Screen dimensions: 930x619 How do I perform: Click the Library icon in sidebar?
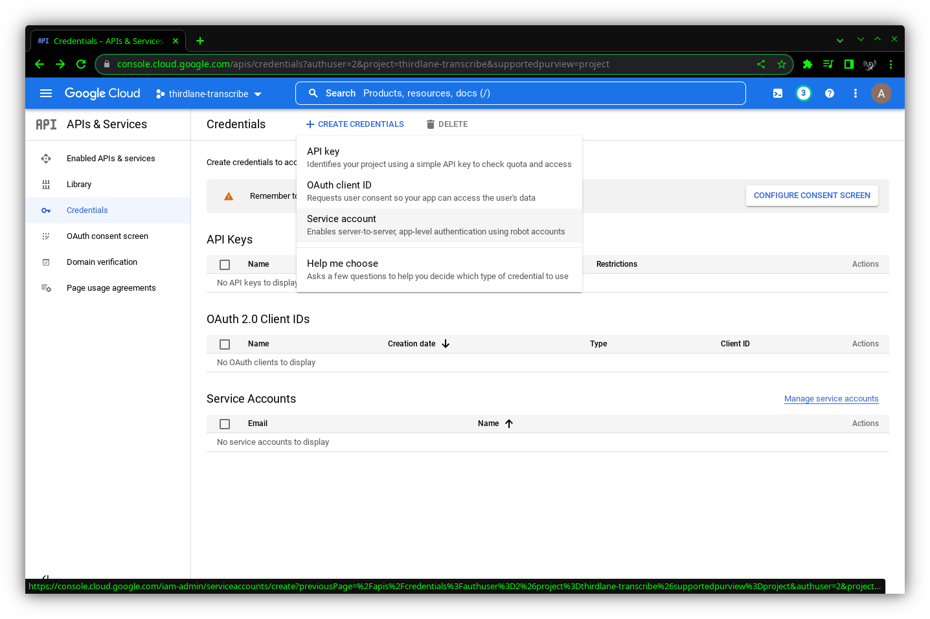click(46, 185)
